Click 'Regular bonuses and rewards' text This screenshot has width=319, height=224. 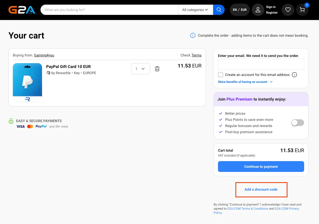pos(249,126)
